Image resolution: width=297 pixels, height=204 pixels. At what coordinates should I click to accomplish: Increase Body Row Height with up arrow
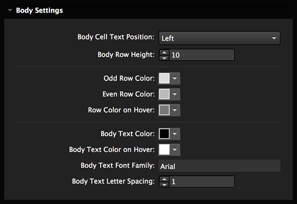pos(164,52)
